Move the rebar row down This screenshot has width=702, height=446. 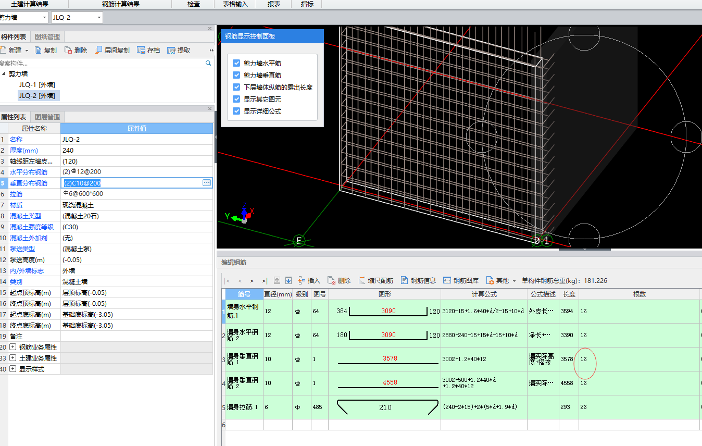tap(288, 280)
